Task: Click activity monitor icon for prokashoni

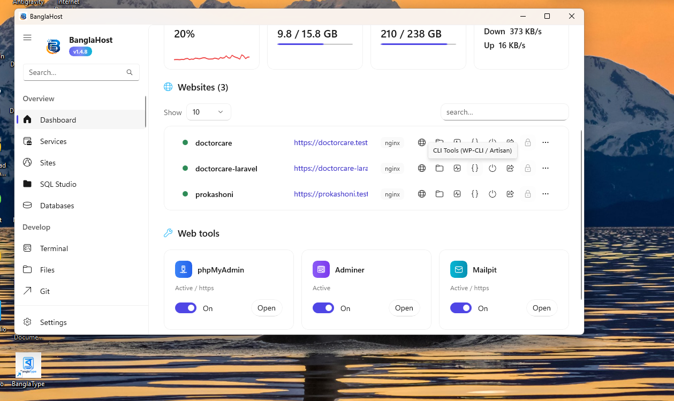Action: click(x=457, y=194)
